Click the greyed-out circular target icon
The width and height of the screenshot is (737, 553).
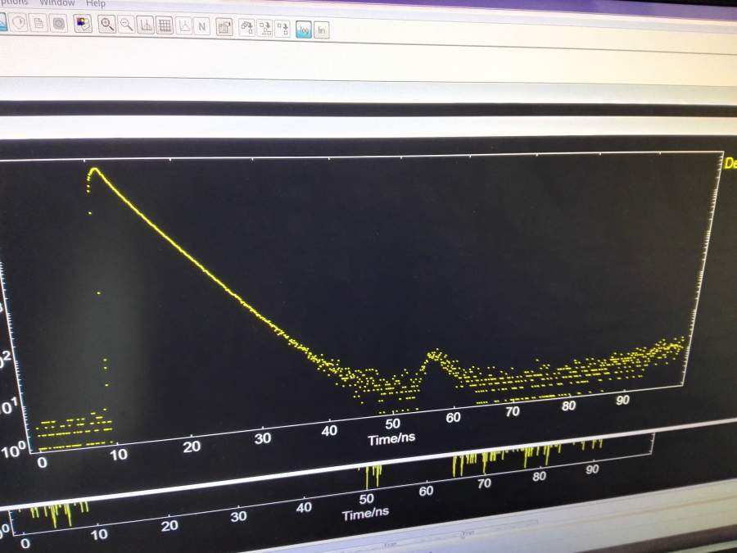[x=59, y=23]
